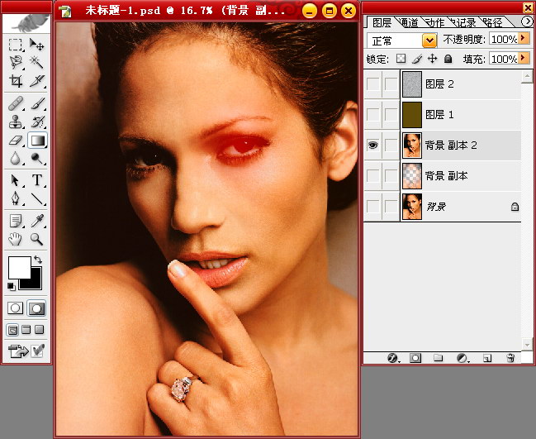The height and width of the screenshot is (439, 536).
Task: Select the Healing Brush tool
Action: (x=16, y=103)
